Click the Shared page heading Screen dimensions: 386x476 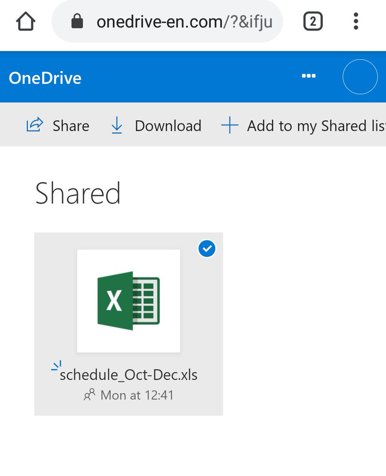click(78, 193)
